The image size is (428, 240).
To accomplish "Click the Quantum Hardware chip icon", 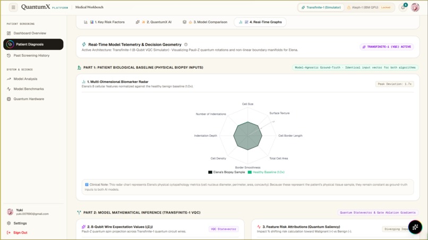I will [8, 99].
